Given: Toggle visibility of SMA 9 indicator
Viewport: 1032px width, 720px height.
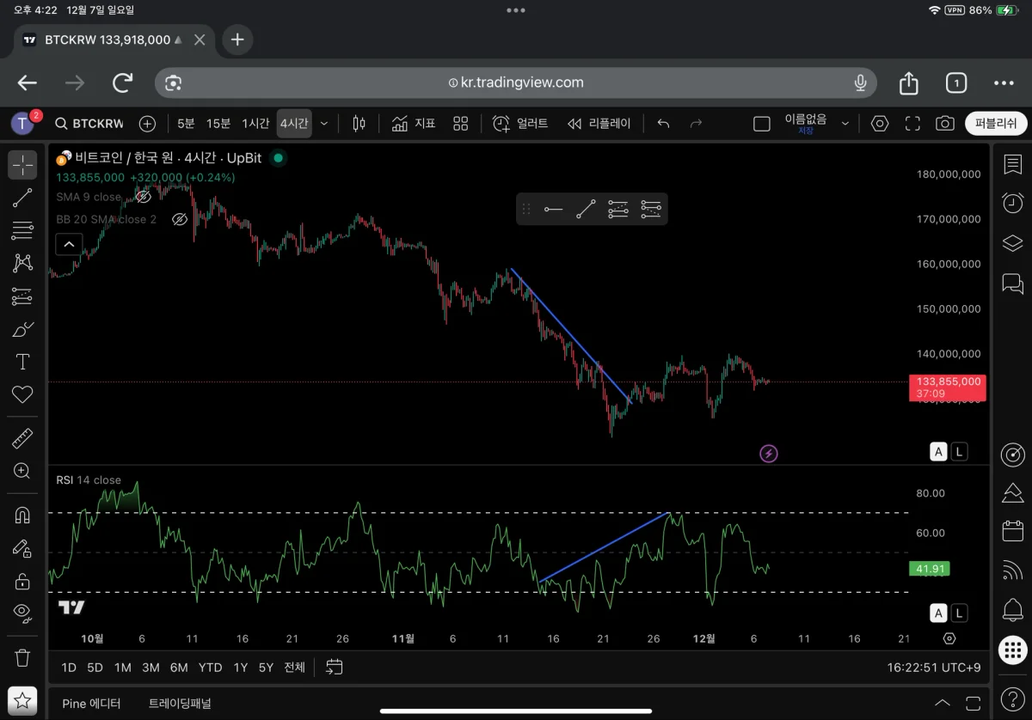Looking at the screenshot, I should tap(144, 197).
